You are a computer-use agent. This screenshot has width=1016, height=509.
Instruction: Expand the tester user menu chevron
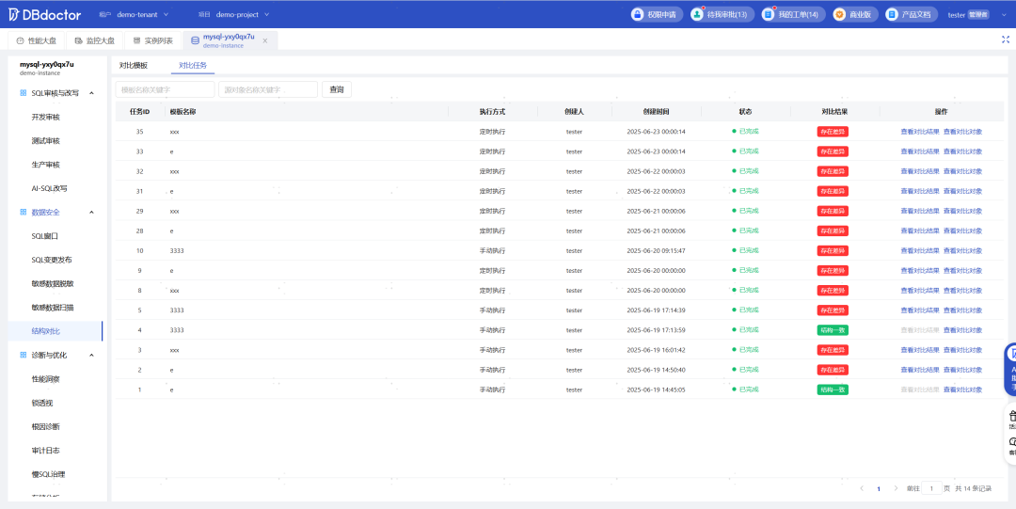click(1007, 14)
